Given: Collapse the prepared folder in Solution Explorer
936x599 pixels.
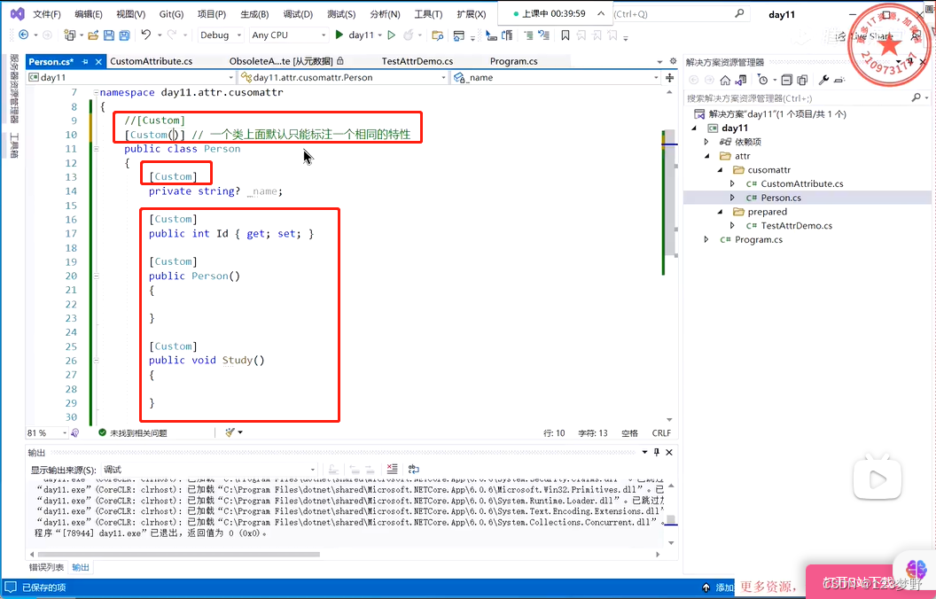Looking at the screenshot, I should (720, 212).
